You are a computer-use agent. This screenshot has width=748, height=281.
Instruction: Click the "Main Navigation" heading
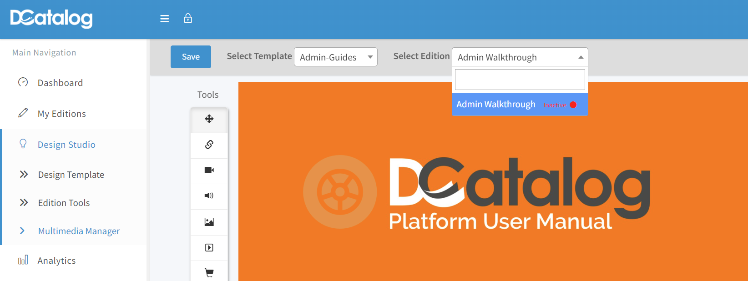point(44,53)
